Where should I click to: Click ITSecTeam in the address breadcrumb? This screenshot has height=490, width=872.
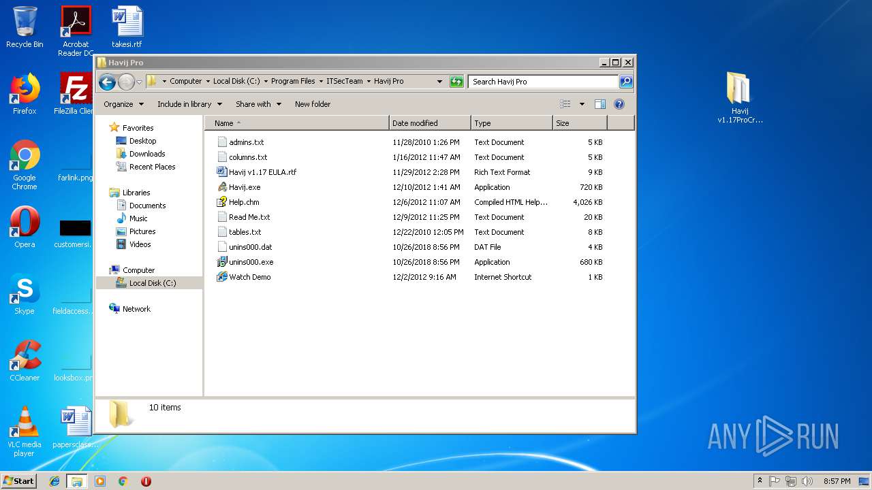tap(345, 81)
